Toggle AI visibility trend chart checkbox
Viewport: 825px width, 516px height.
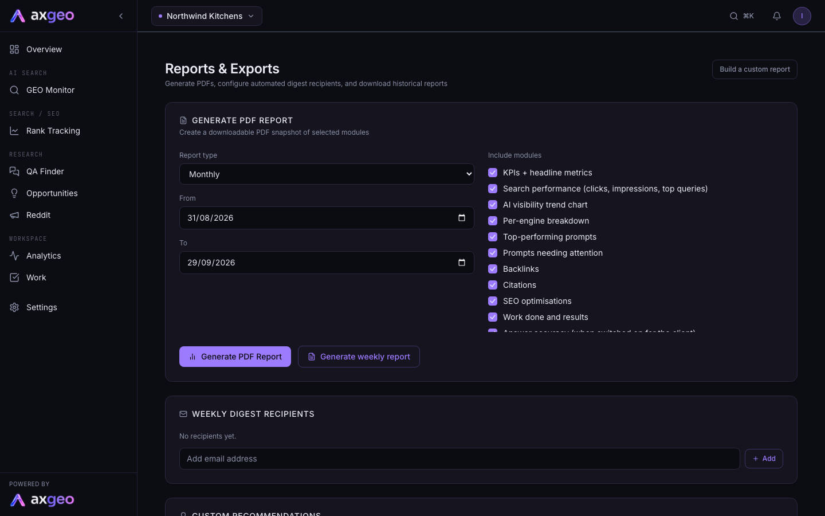pos(493,205)
